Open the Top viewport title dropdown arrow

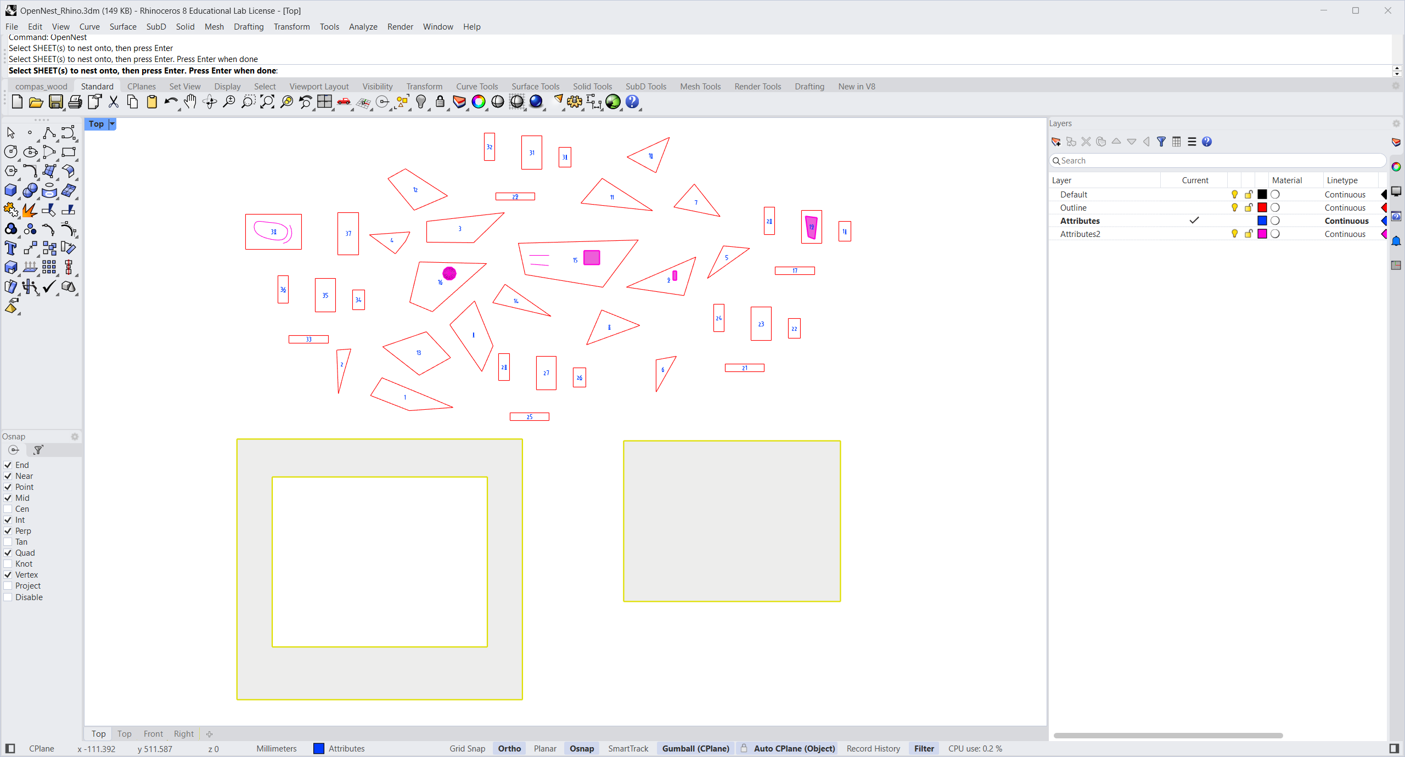click(x=112, y=124)
